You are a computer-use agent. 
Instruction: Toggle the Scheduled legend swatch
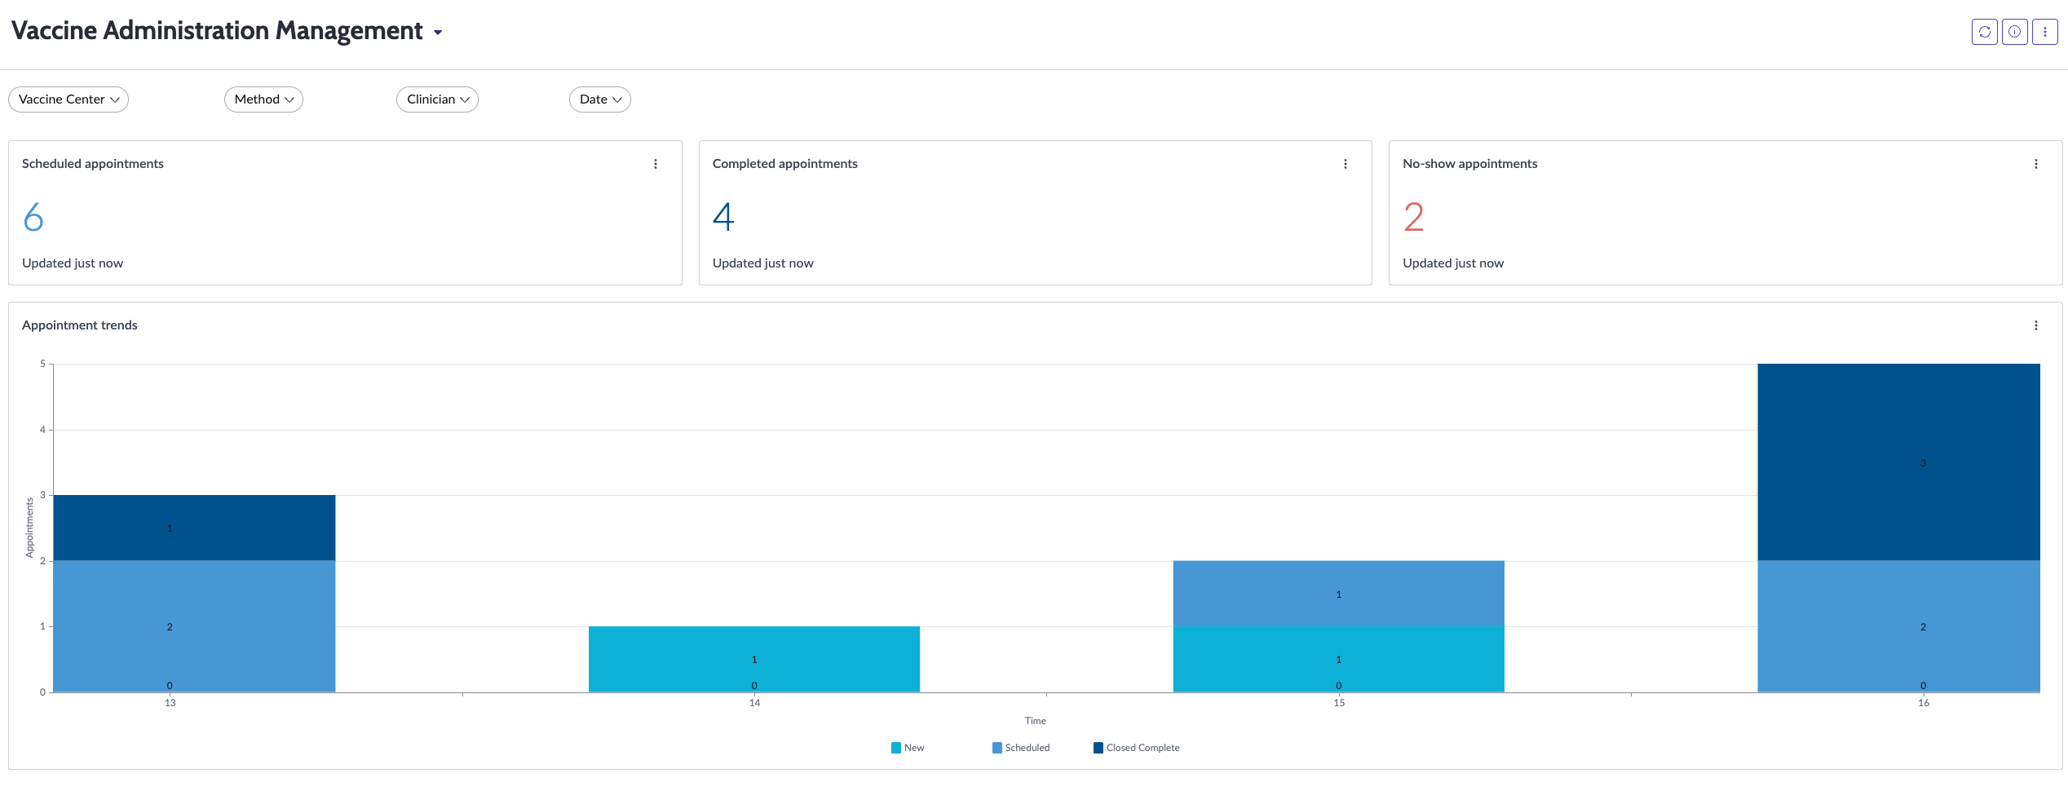click(997, 748)
